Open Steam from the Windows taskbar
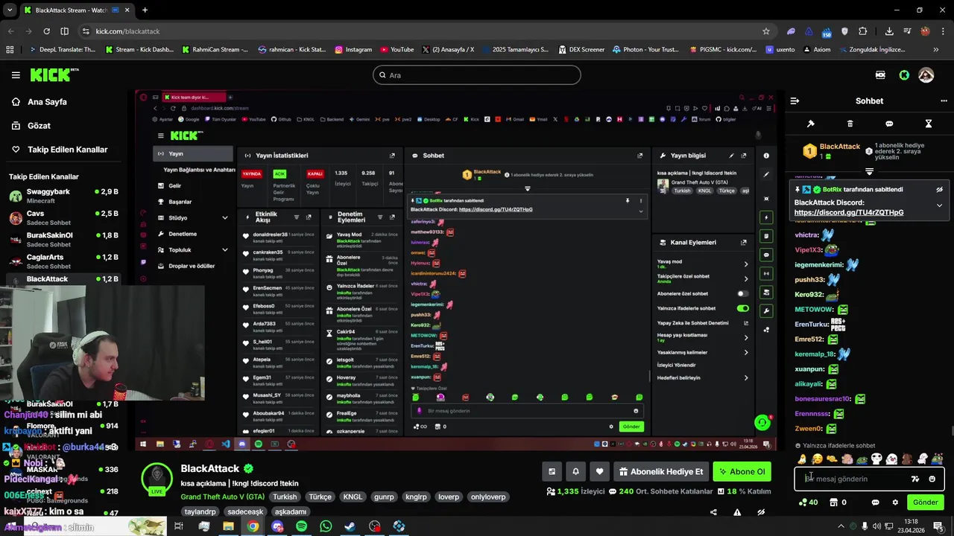Viewport: 954px width, 536px height. pyautogui.click(x=350, y=526)
